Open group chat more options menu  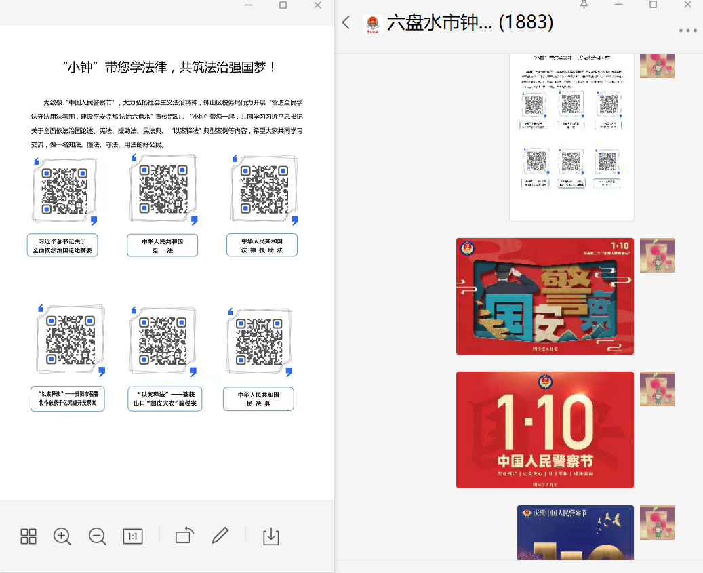tap(687, 31)
